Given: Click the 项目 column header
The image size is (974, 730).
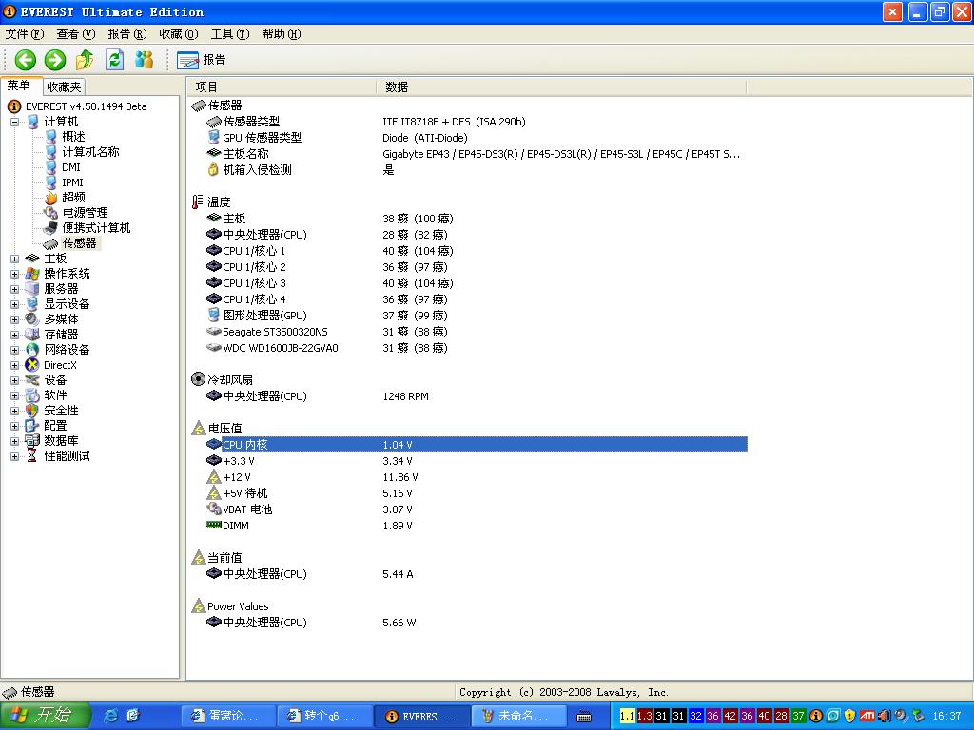Looking at the screenshot, I should [x=282, y=86].
